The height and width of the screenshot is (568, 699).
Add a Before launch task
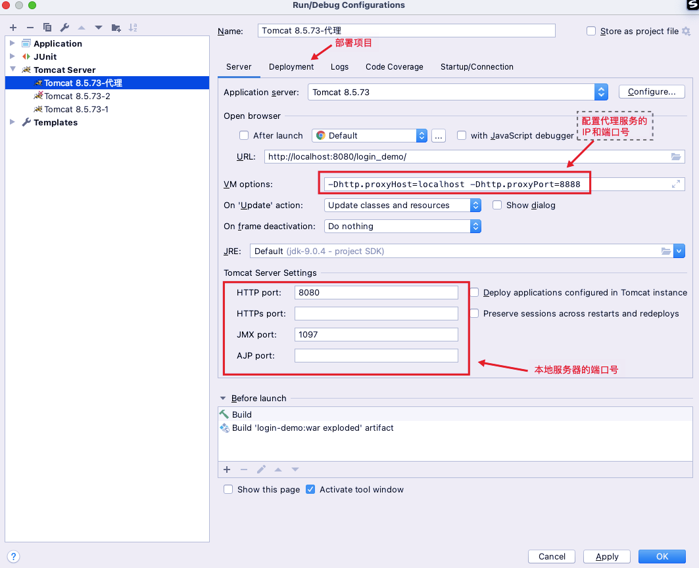[227, 470]
